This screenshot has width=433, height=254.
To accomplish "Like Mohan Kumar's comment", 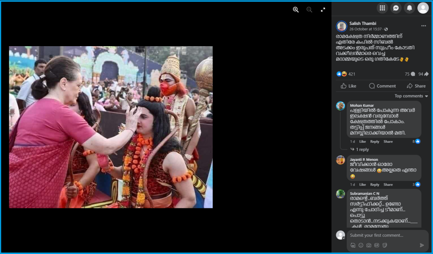I will 362,141.
